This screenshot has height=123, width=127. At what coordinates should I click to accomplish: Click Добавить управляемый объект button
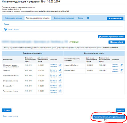coord(111,37)
